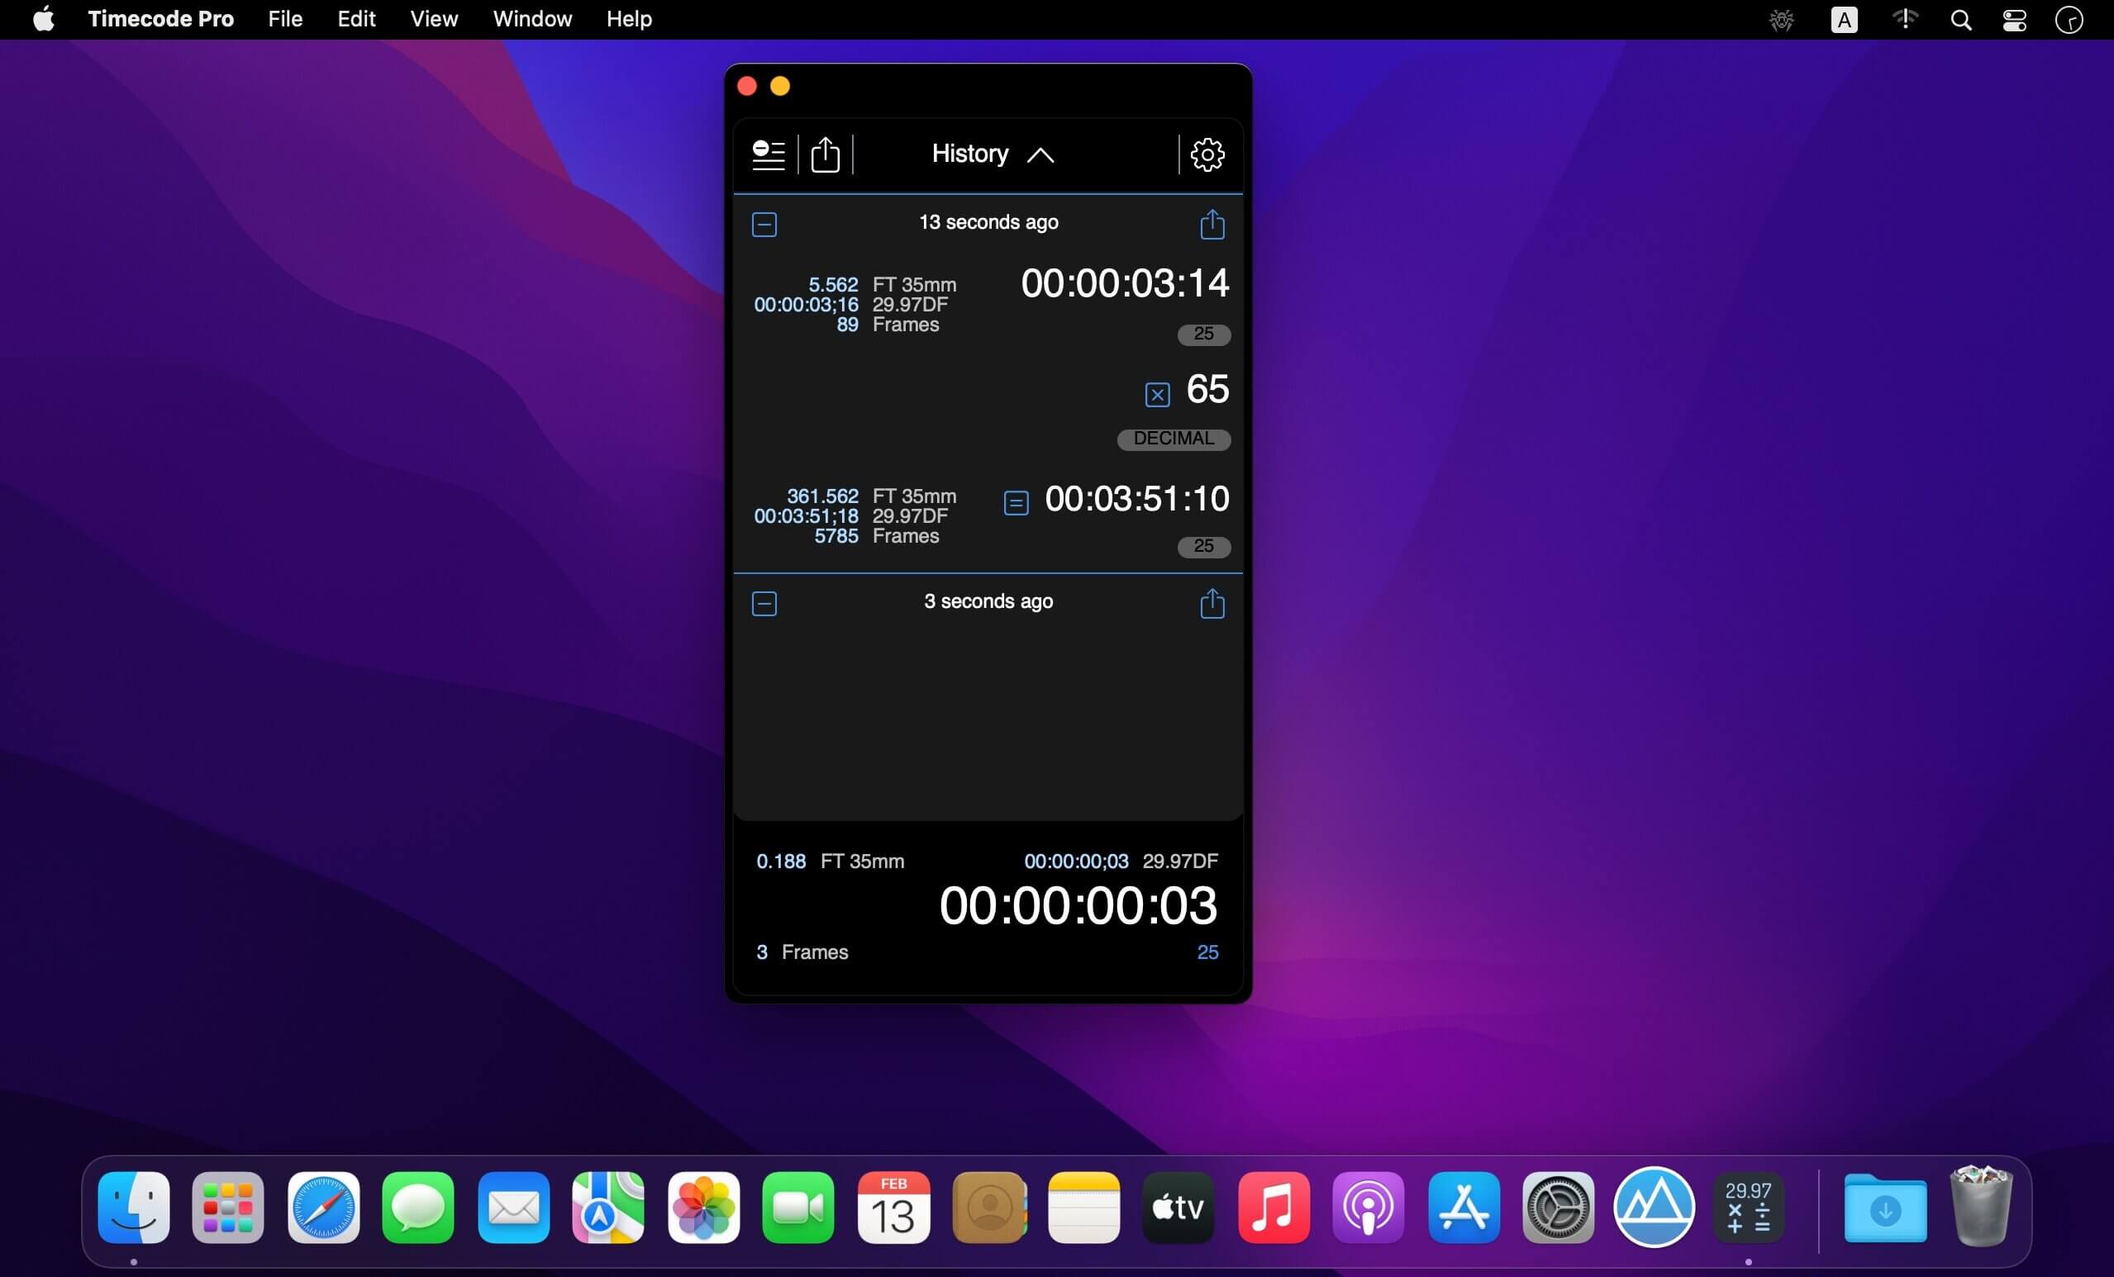Open the File menu
The width and height of the screenshot is (2114, 1277).
[285, 19]
